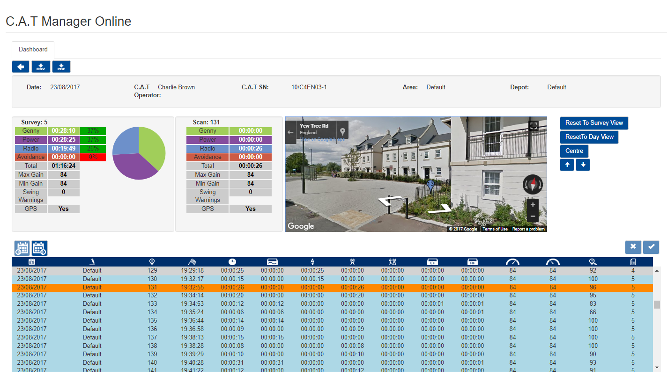
Task: Open View on Google Maps link
Action: coord(322,139)
